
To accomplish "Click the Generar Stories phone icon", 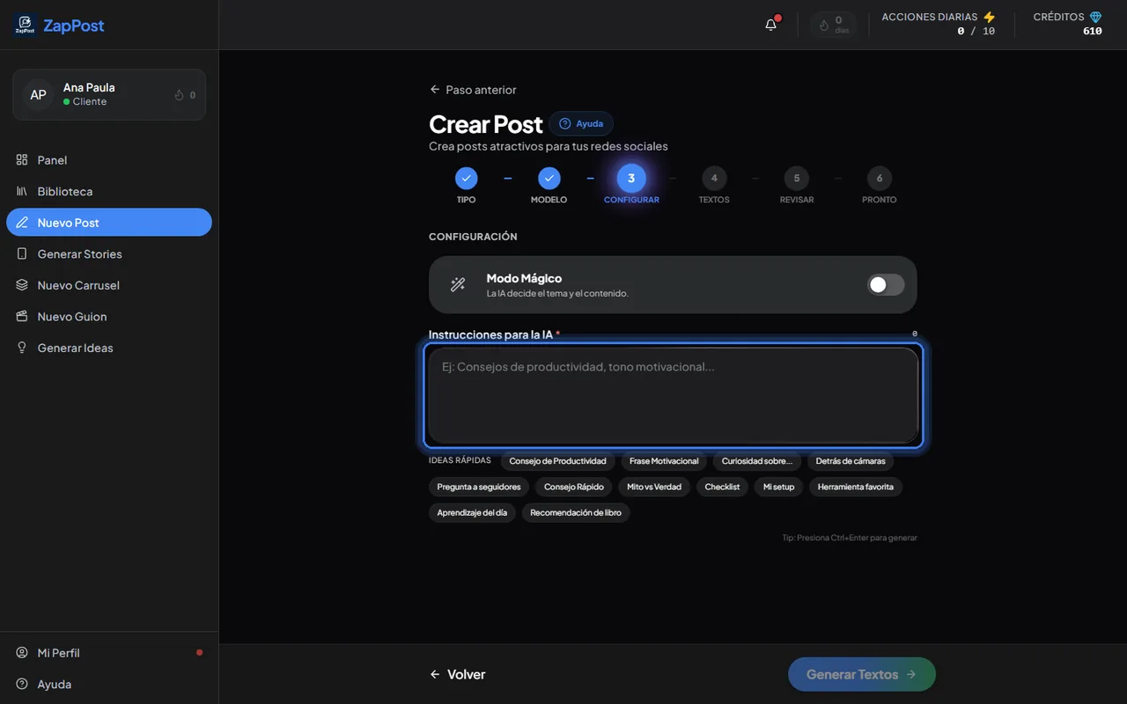I will (x=22, y=253).
